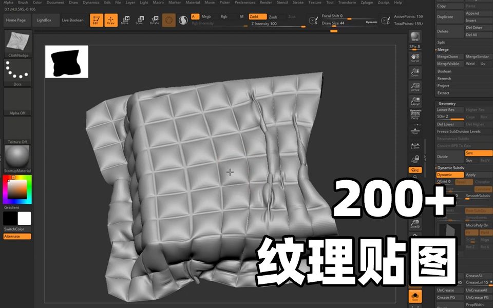Click the Duplicate subtool button
Image resolution: width=493 pixels, height=308 pixels.
click(450, 17)
